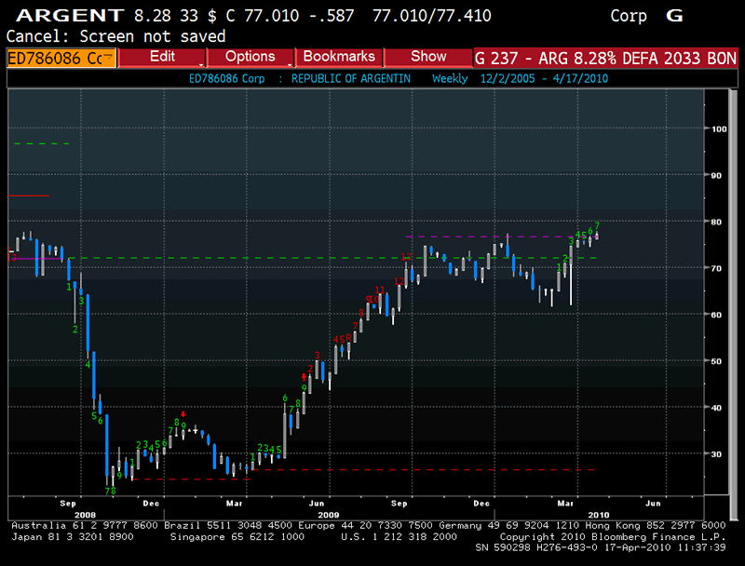The image size is (745, 566).
Task: Open the Edit menu
Action: tap(162, 57)
